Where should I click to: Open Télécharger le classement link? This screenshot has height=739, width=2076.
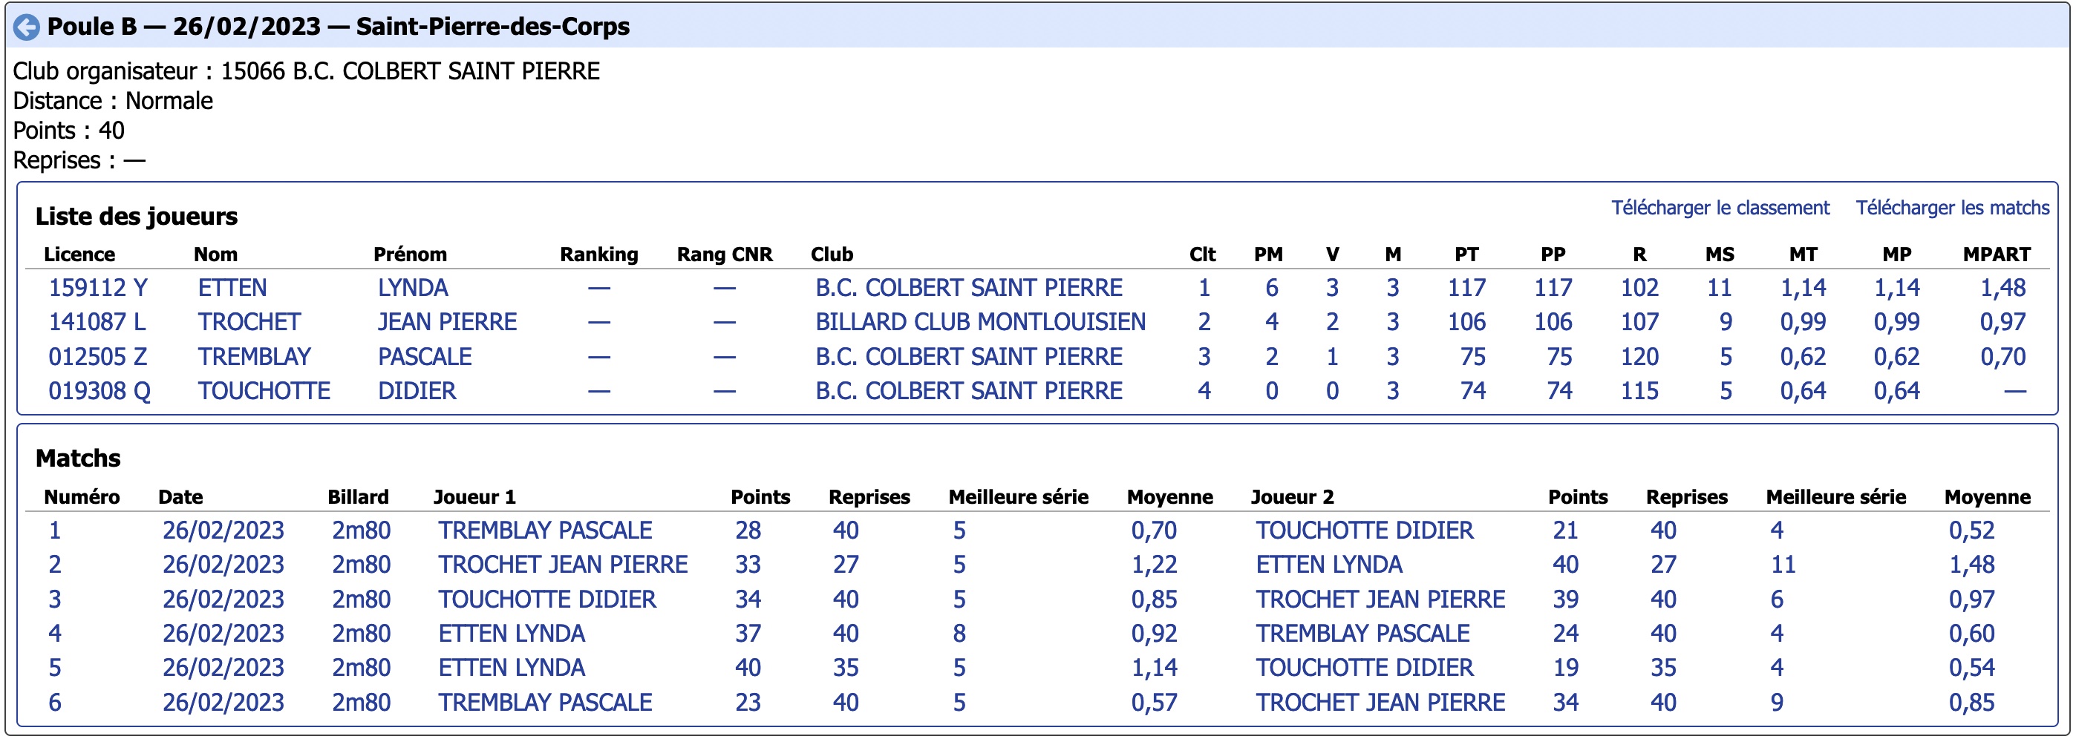(x=1720, y=208)
